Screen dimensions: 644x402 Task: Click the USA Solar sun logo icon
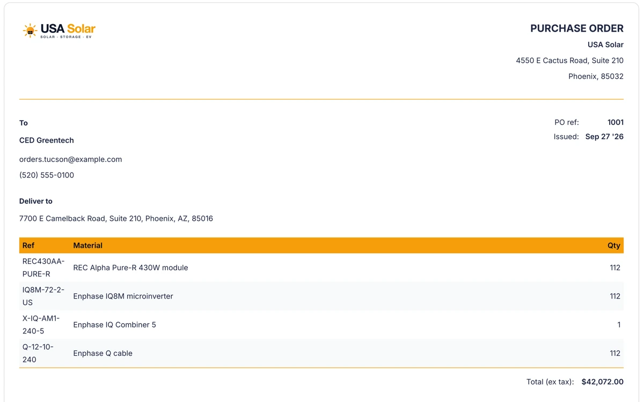coord(30,31)
